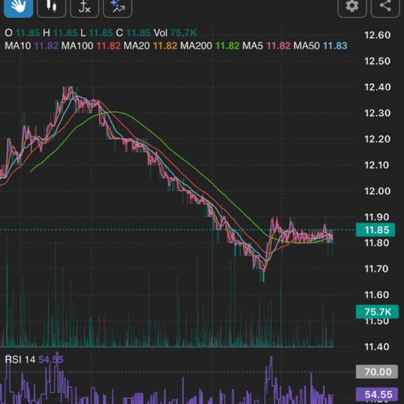Tap the 12.60 price axis label
Screen dimensions: 404x404
point(378,35)
